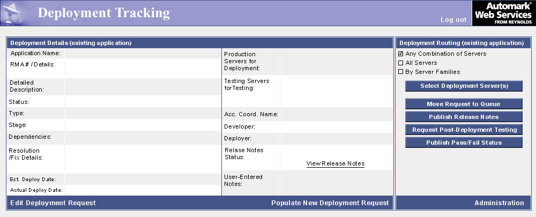Click Request Post-Deployment Testing button
The width and height of the screenshot is (536, 217).
click(x=464, y=130)
